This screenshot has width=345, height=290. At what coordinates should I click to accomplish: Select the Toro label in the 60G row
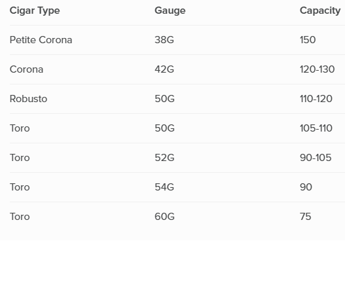[20, 217]
